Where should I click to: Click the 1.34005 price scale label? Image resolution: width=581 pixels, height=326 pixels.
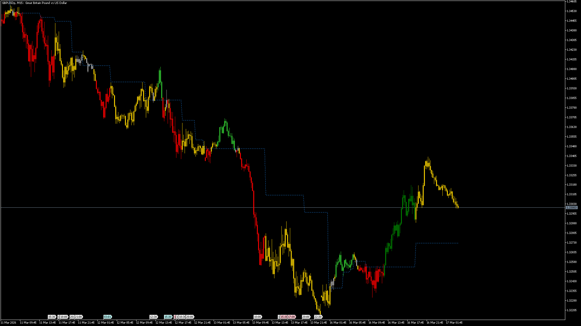(x=571, y=79)
